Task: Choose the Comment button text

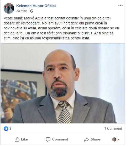Action: 60,139
